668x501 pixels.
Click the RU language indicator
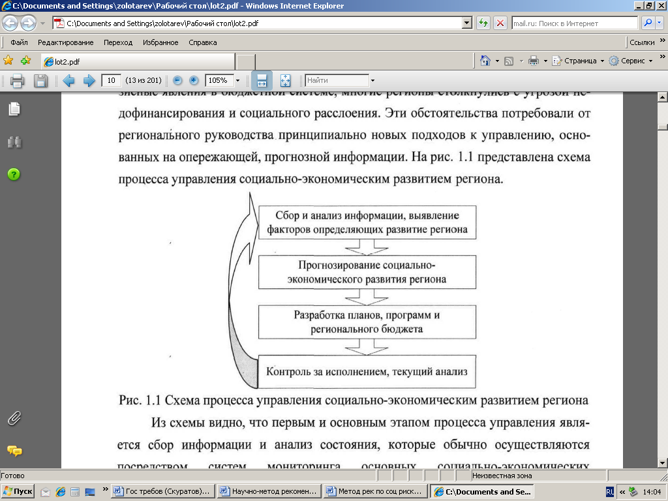tap(610, 492)
